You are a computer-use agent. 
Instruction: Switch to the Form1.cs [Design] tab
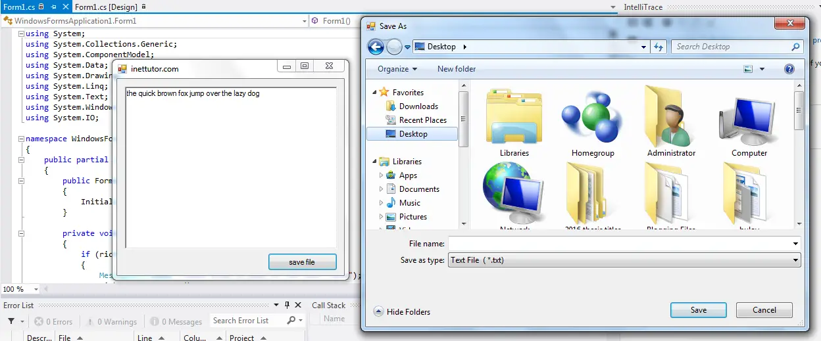(105, 7)
